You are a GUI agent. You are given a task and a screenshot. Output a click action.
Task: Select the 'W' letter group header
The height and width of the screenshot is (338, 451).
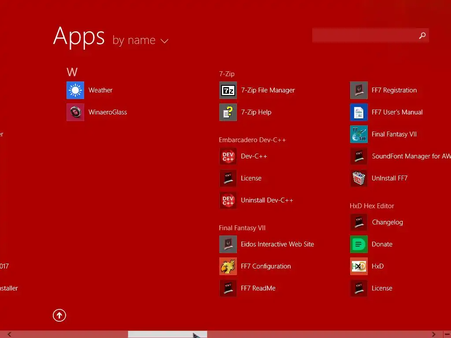(72, 72)
